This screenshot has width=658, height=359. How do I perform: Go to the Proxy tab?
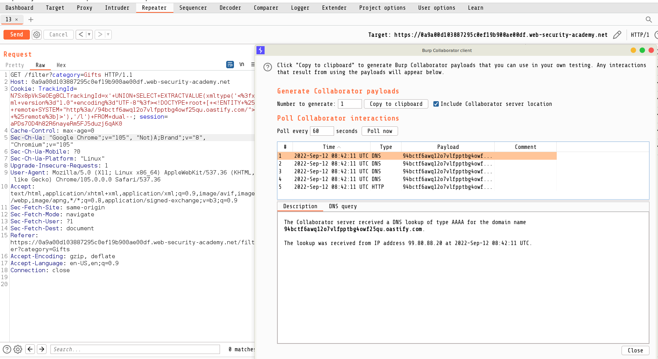coord(85,8)
